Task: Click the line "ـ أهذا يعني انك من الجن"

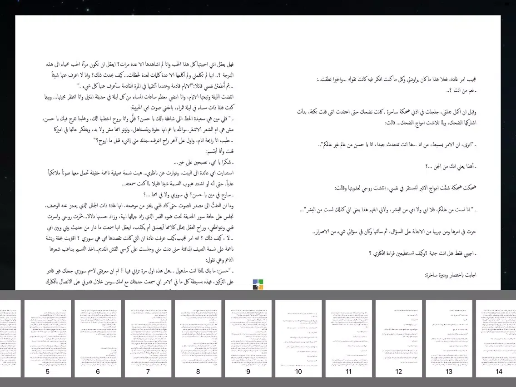Action: click(x=451, y=166)
